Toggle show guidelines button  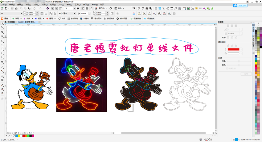point(91,8)
